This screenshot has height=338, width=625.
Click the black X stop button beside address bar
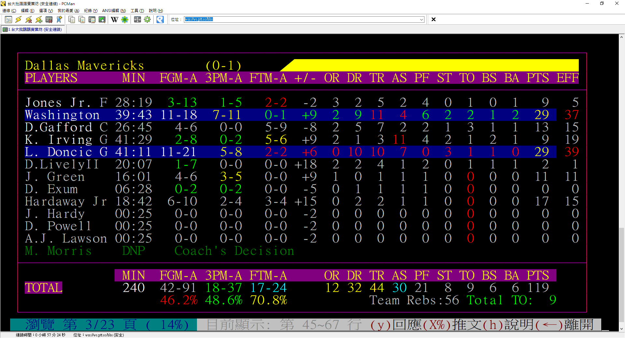point(434,19)
